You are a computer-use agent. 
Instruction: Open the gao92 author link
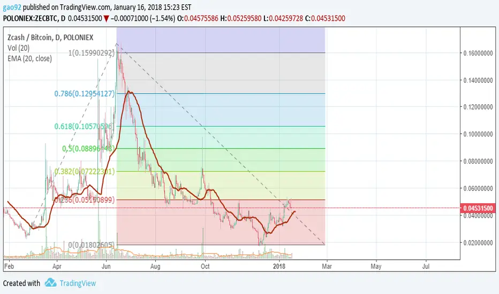click(12, 7)
